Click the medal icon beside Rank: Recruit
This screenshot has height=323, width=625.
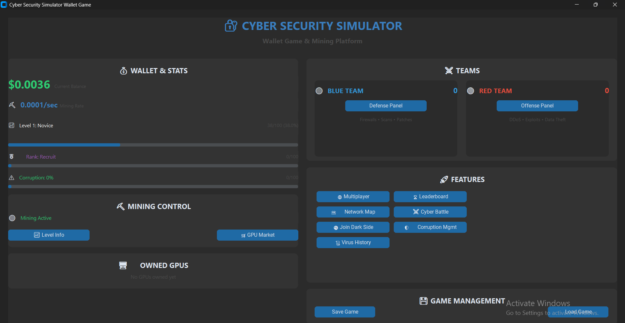(11, 157)
